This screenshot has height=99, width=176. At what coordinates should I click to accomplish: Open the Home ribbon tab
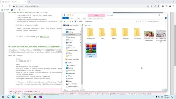tap(72, 18)
